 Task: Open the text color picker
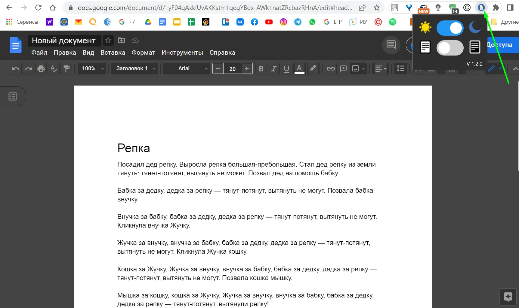(299, 69)
